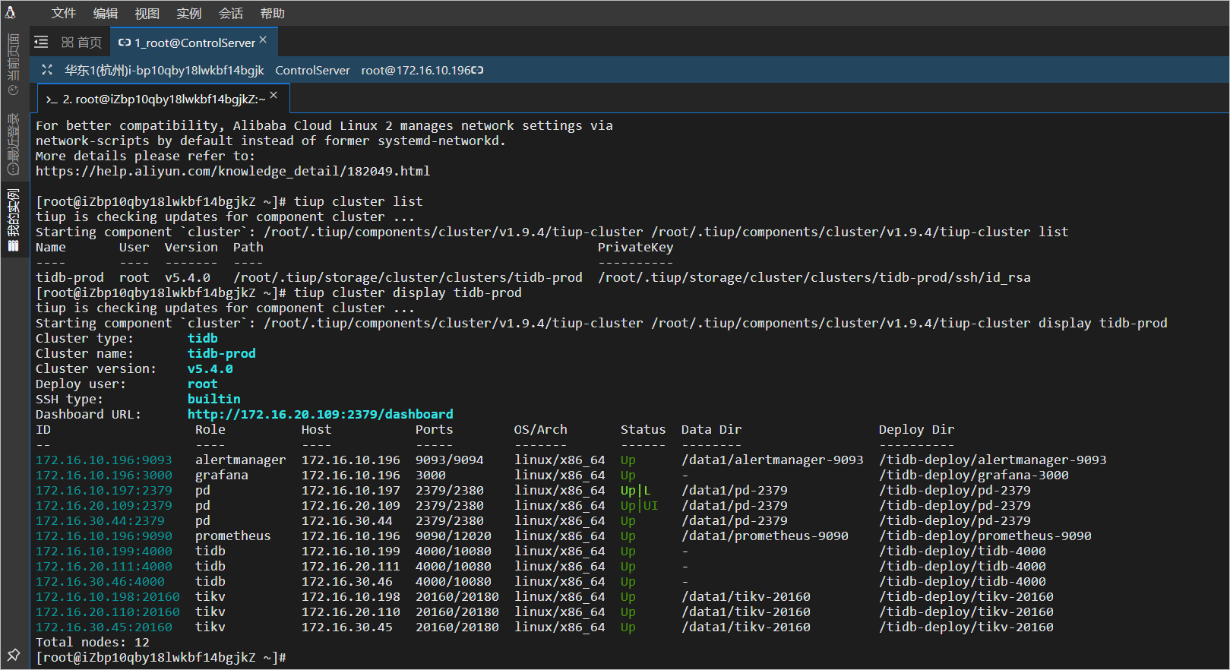The height and width of the screenshot is (670, 1230).
Task: Click node ID 172.16.30.46:4000
Action: click(100, 581)
